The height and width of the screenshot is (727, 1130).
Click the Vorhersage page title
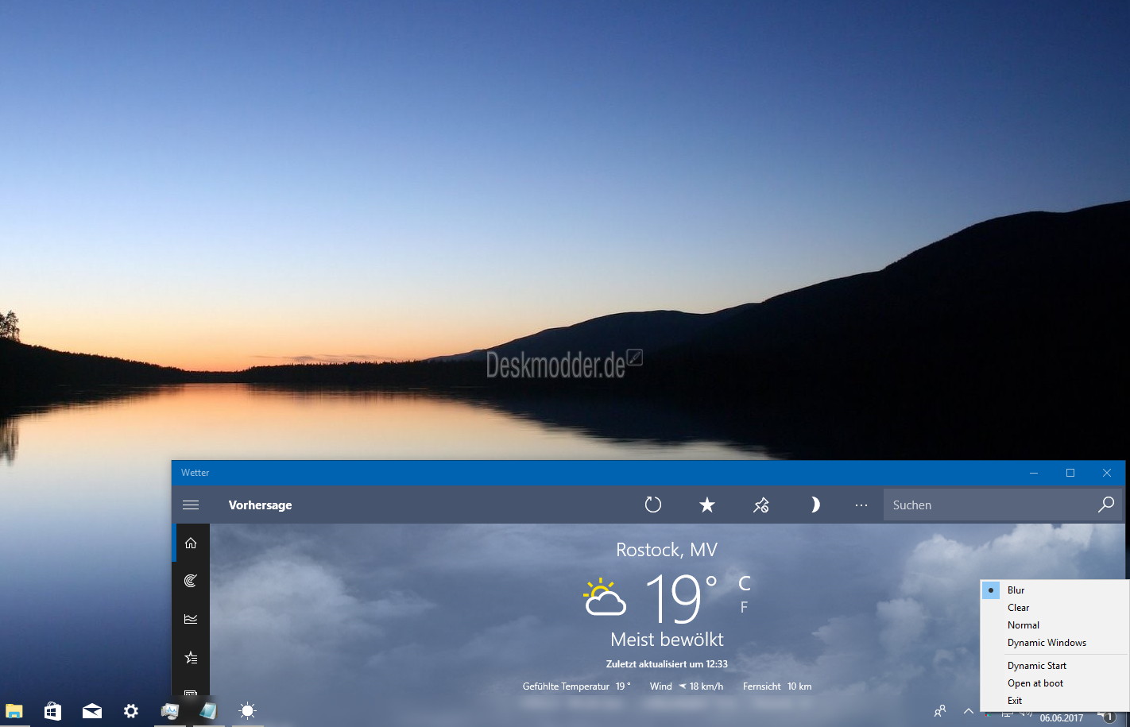click(260, 505)
